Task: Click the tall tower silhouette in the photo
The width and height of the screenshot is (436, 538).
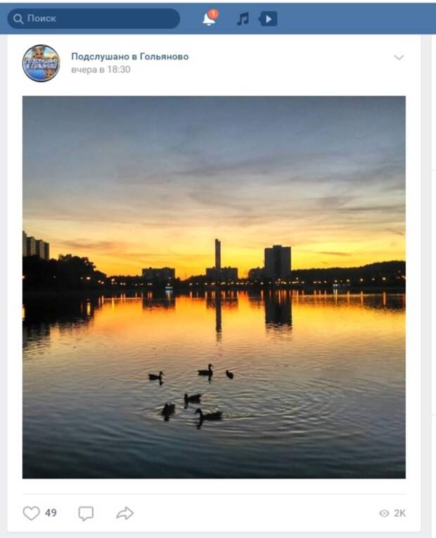Action: (x=218, y=254)
